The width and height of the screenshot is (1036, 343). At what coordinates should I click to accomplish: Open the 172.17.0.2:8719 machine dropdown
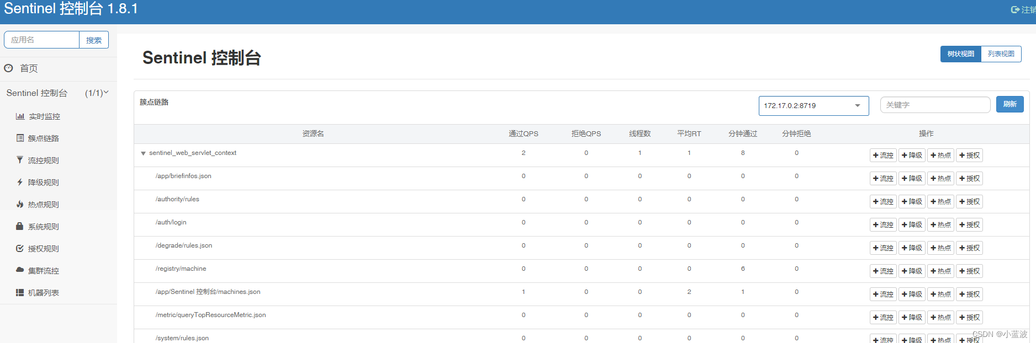(x=813, y=106)
